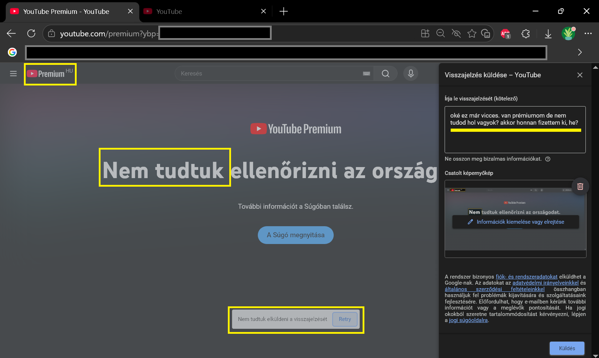Image resolution: width=599 pixels, height=358 pixels.
Task: Open a new browser tab
Action: pyautogui.click(x=283, y=11)
